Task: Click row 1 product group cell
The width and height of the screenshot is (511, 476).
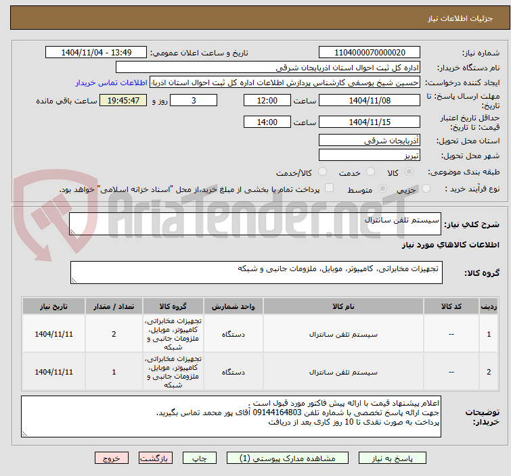Action: coord(173,334)
